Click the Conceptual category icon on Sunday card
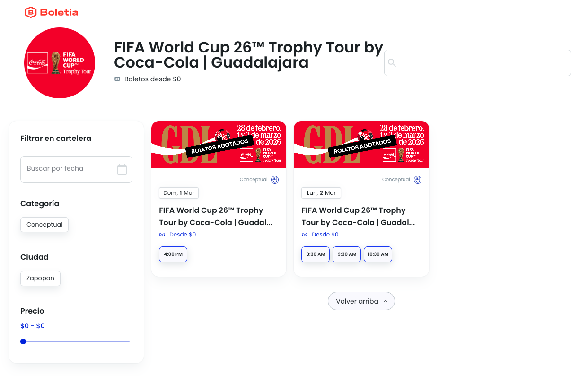Image resolution: width=579 pixels, height=376 pixels. click(x=275, y=180)
